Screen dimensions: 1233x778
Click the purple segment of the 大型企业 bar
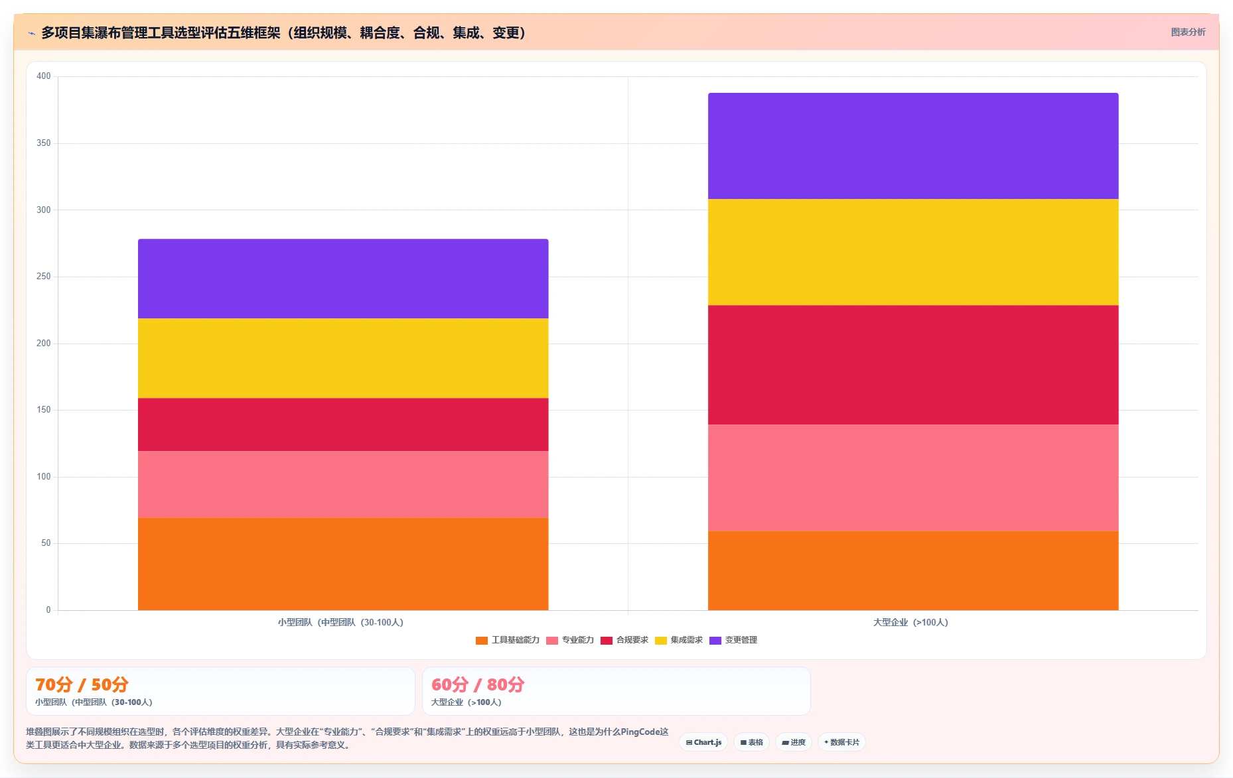point(913,146)
